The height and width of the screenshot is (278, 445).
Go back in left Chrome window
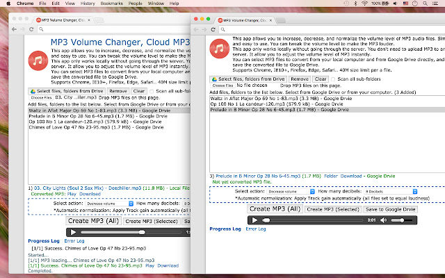click(14, 29)
